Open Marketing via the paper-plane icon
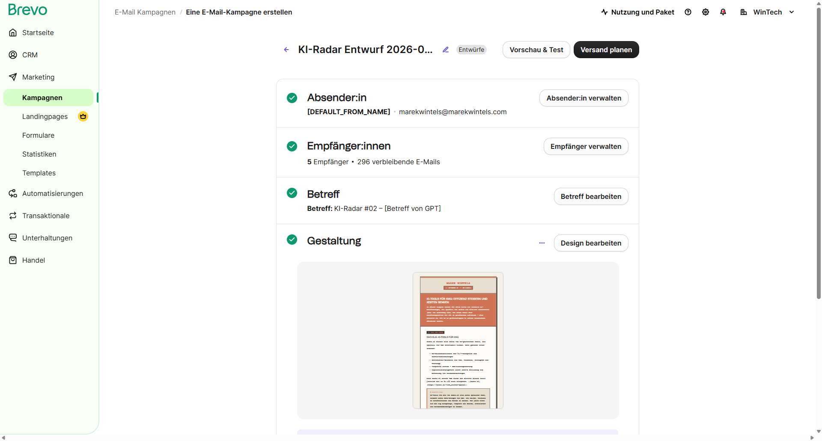The width and height of the screenshot is (822, 441). pos(13,77)
